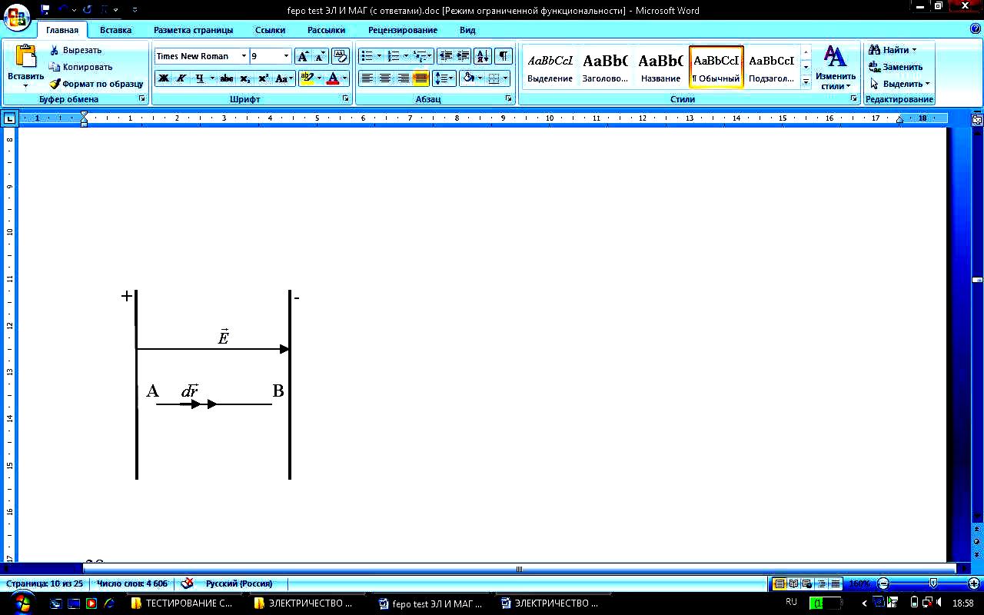The height and width of the screenshot is (615, 984).
Task: Sort text with the A-Z sort icon
Action: (x=483, y=56)
